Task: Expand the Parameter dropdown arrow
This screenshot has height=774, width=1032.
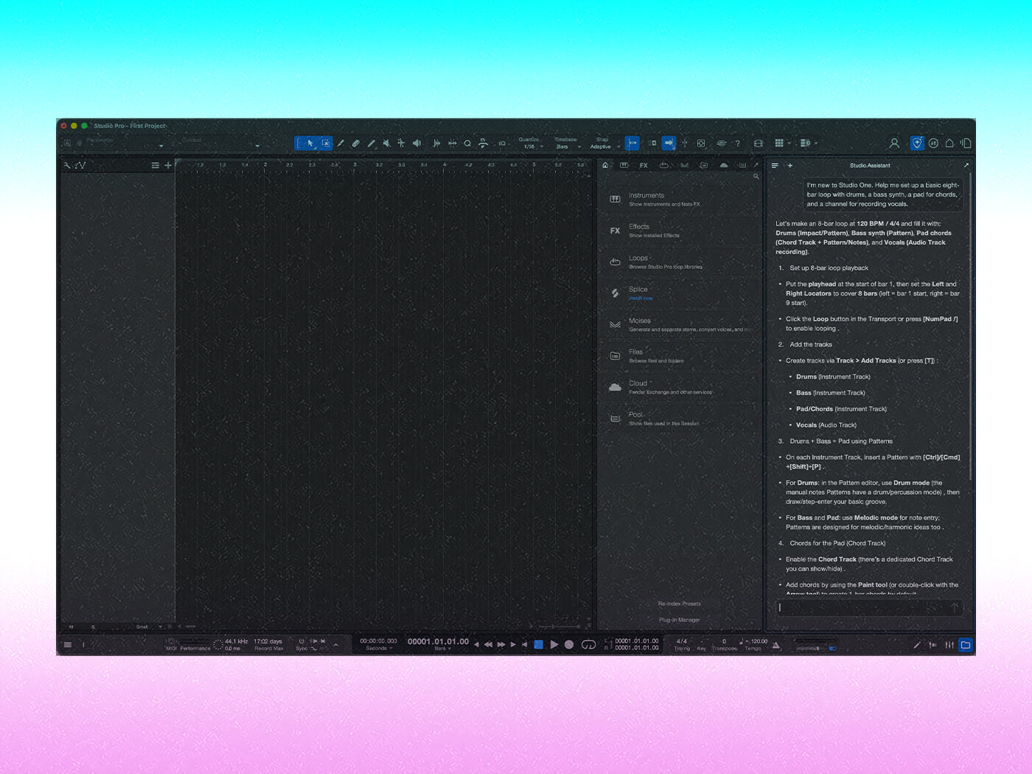Action: [x=161, y=146]
